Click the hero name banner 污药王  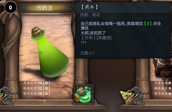[x=44, y=8]
